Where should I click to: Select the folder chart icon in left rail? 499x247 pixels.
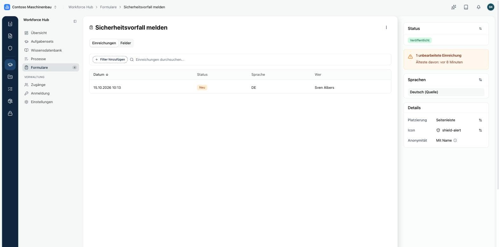10,77
